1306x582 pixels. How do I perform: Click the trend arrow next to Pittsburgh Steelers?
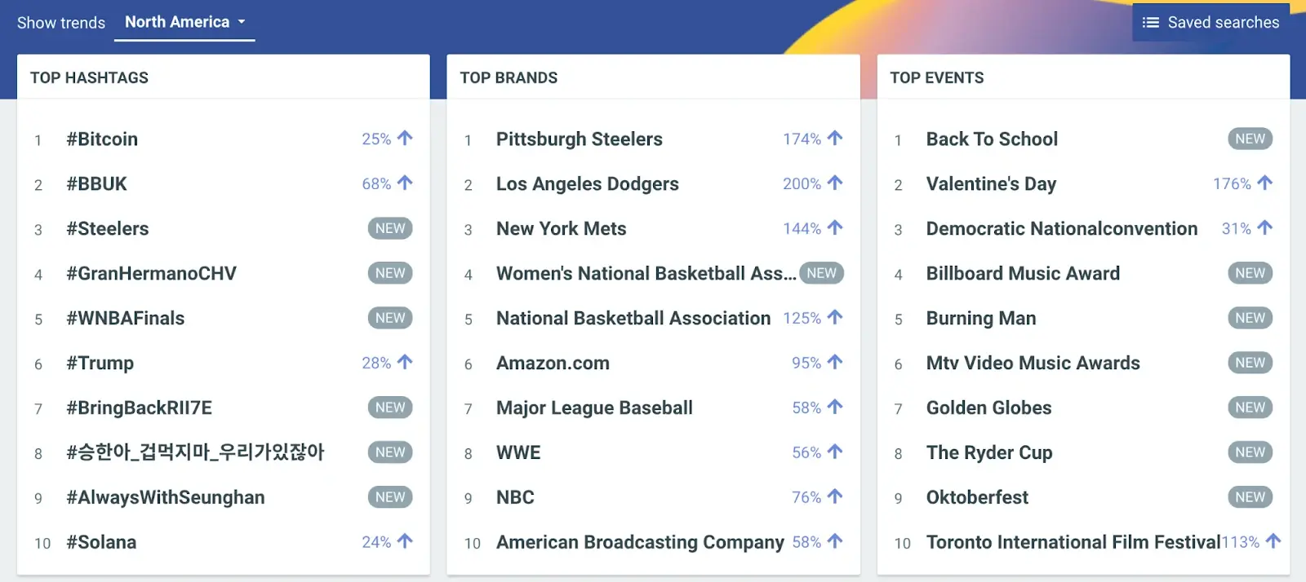coord(834,139)
